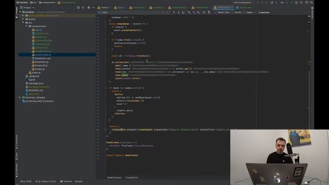Click the CreateForm breadcrumb at editor bottom
The height and width of the screenshot is (185, 329).
[132, 178]
